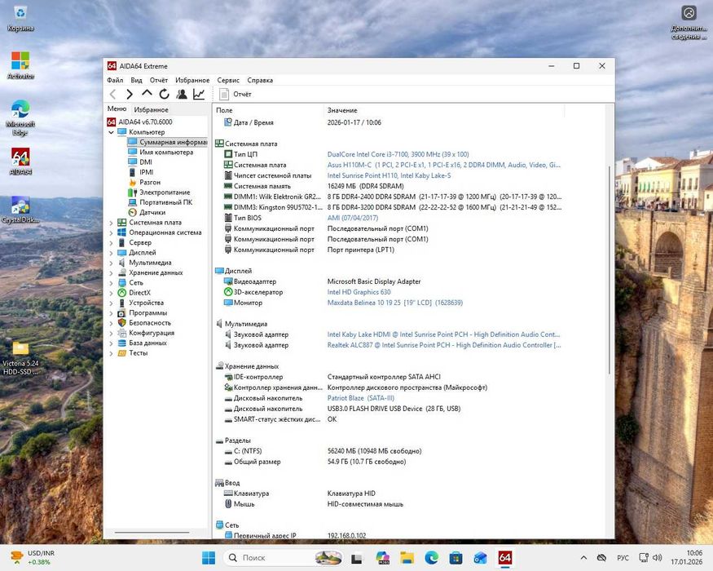Open the DualCore Intel Core i3-7100 link
The height and width of the screenshot is (571, 713).
point(398,154)
